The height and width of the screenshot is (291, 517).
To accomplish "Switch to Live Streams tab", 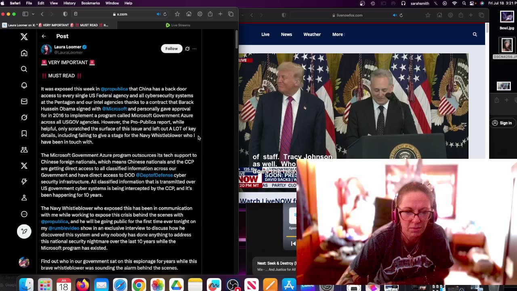I will tap(178, 25).
